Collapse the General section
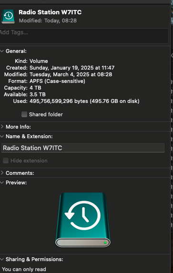 [2, 51]
